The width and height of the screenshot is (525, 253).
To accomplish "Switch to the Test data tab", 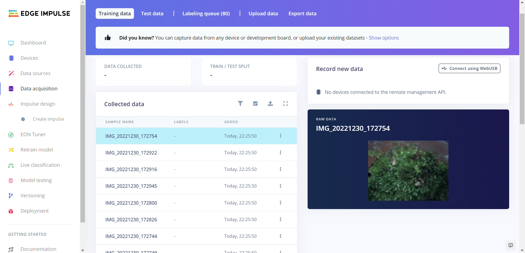I will (152, 14).
